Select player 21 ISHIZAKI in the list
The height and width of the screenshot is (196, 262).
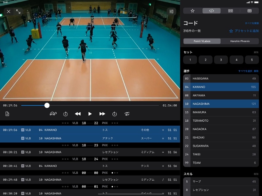tap(221, 137)
